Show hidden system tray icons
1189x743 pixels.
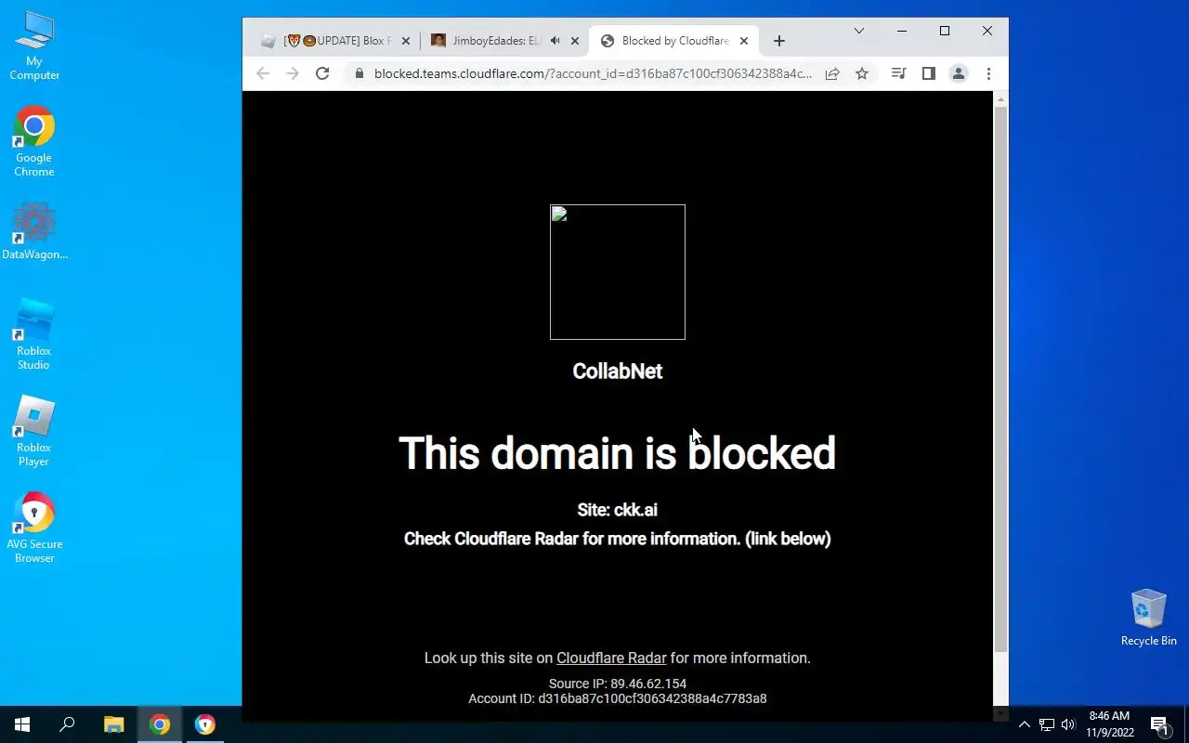click(x=1025, y=724)
